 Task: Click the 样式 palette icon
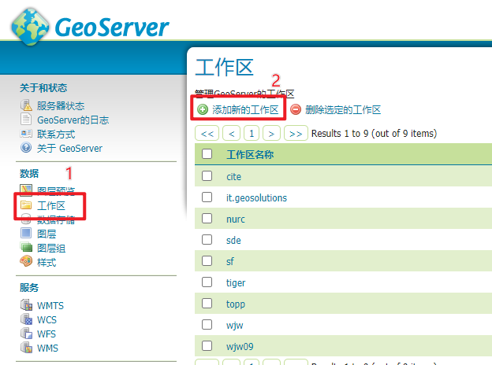(26, 261)
